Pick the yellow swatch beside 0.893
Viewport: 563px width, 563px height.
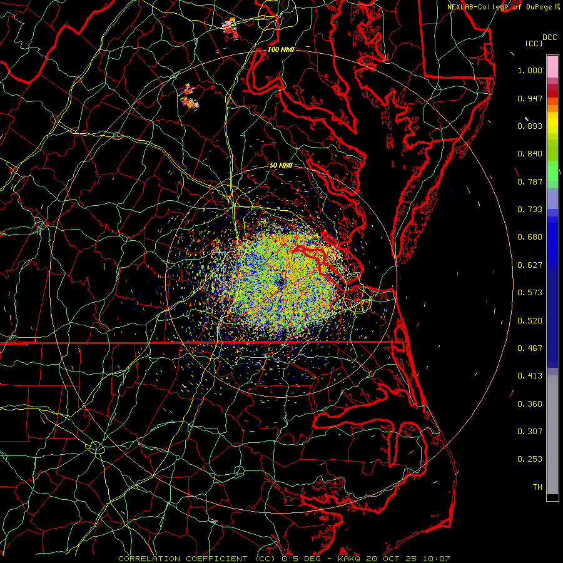point(552,126)
